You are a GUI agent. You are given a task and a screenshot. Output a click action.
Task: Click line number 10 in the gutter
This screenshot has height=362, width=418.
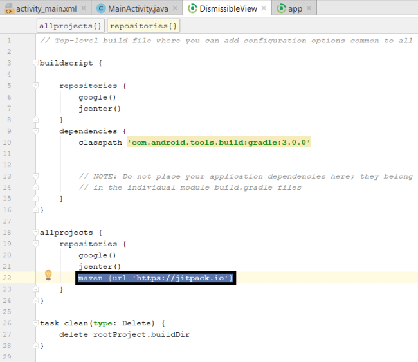[7, 142]
